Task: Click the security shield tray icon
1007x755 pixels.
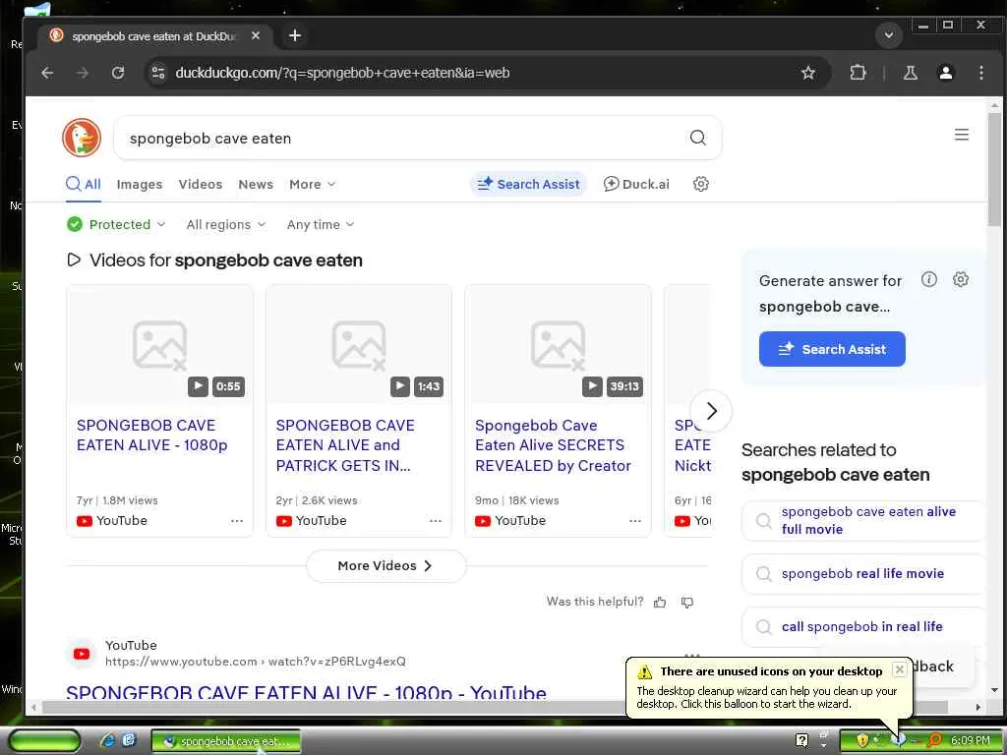Action: (x=862, y=740)
